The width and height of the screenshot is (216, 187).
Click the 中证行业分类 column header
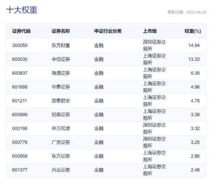108,31
